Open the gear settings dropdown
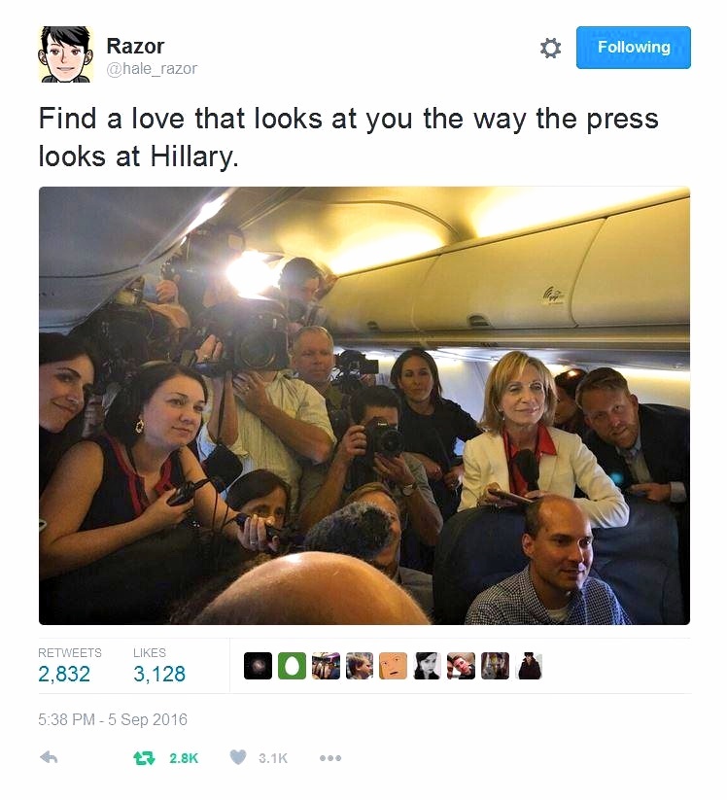Screen dimensions: 727x800 point(550,48)
